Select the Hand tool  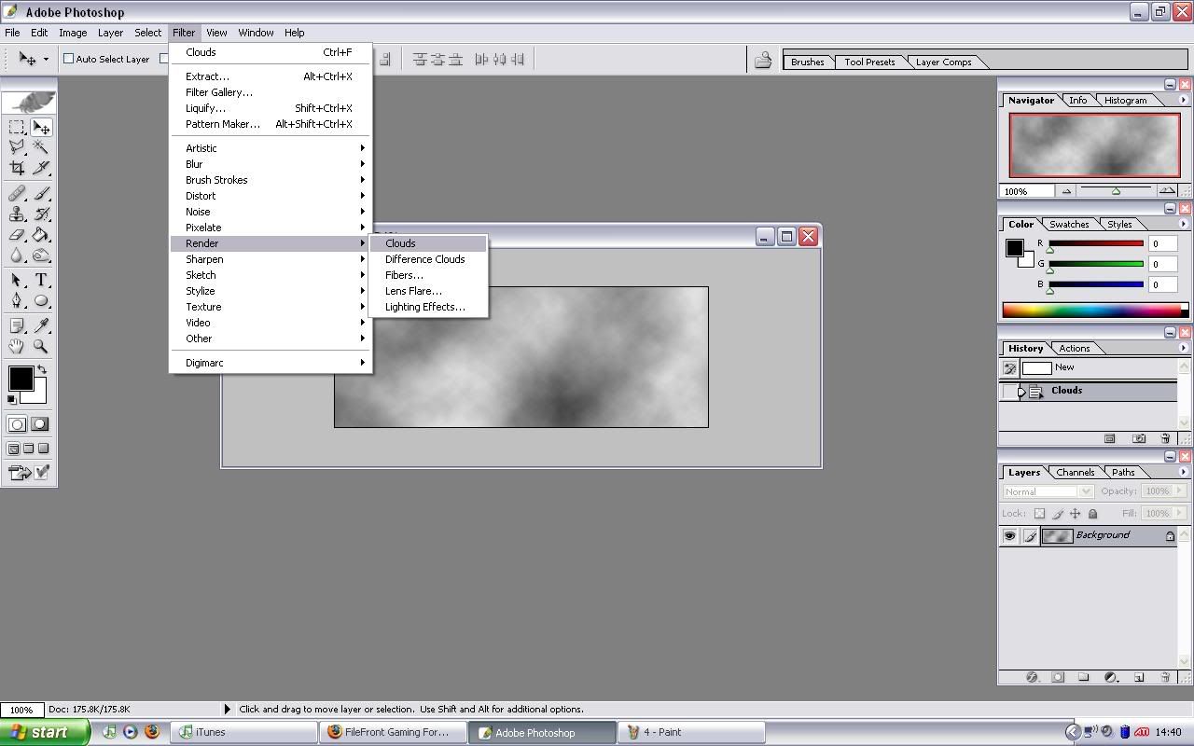click(17, 346)
